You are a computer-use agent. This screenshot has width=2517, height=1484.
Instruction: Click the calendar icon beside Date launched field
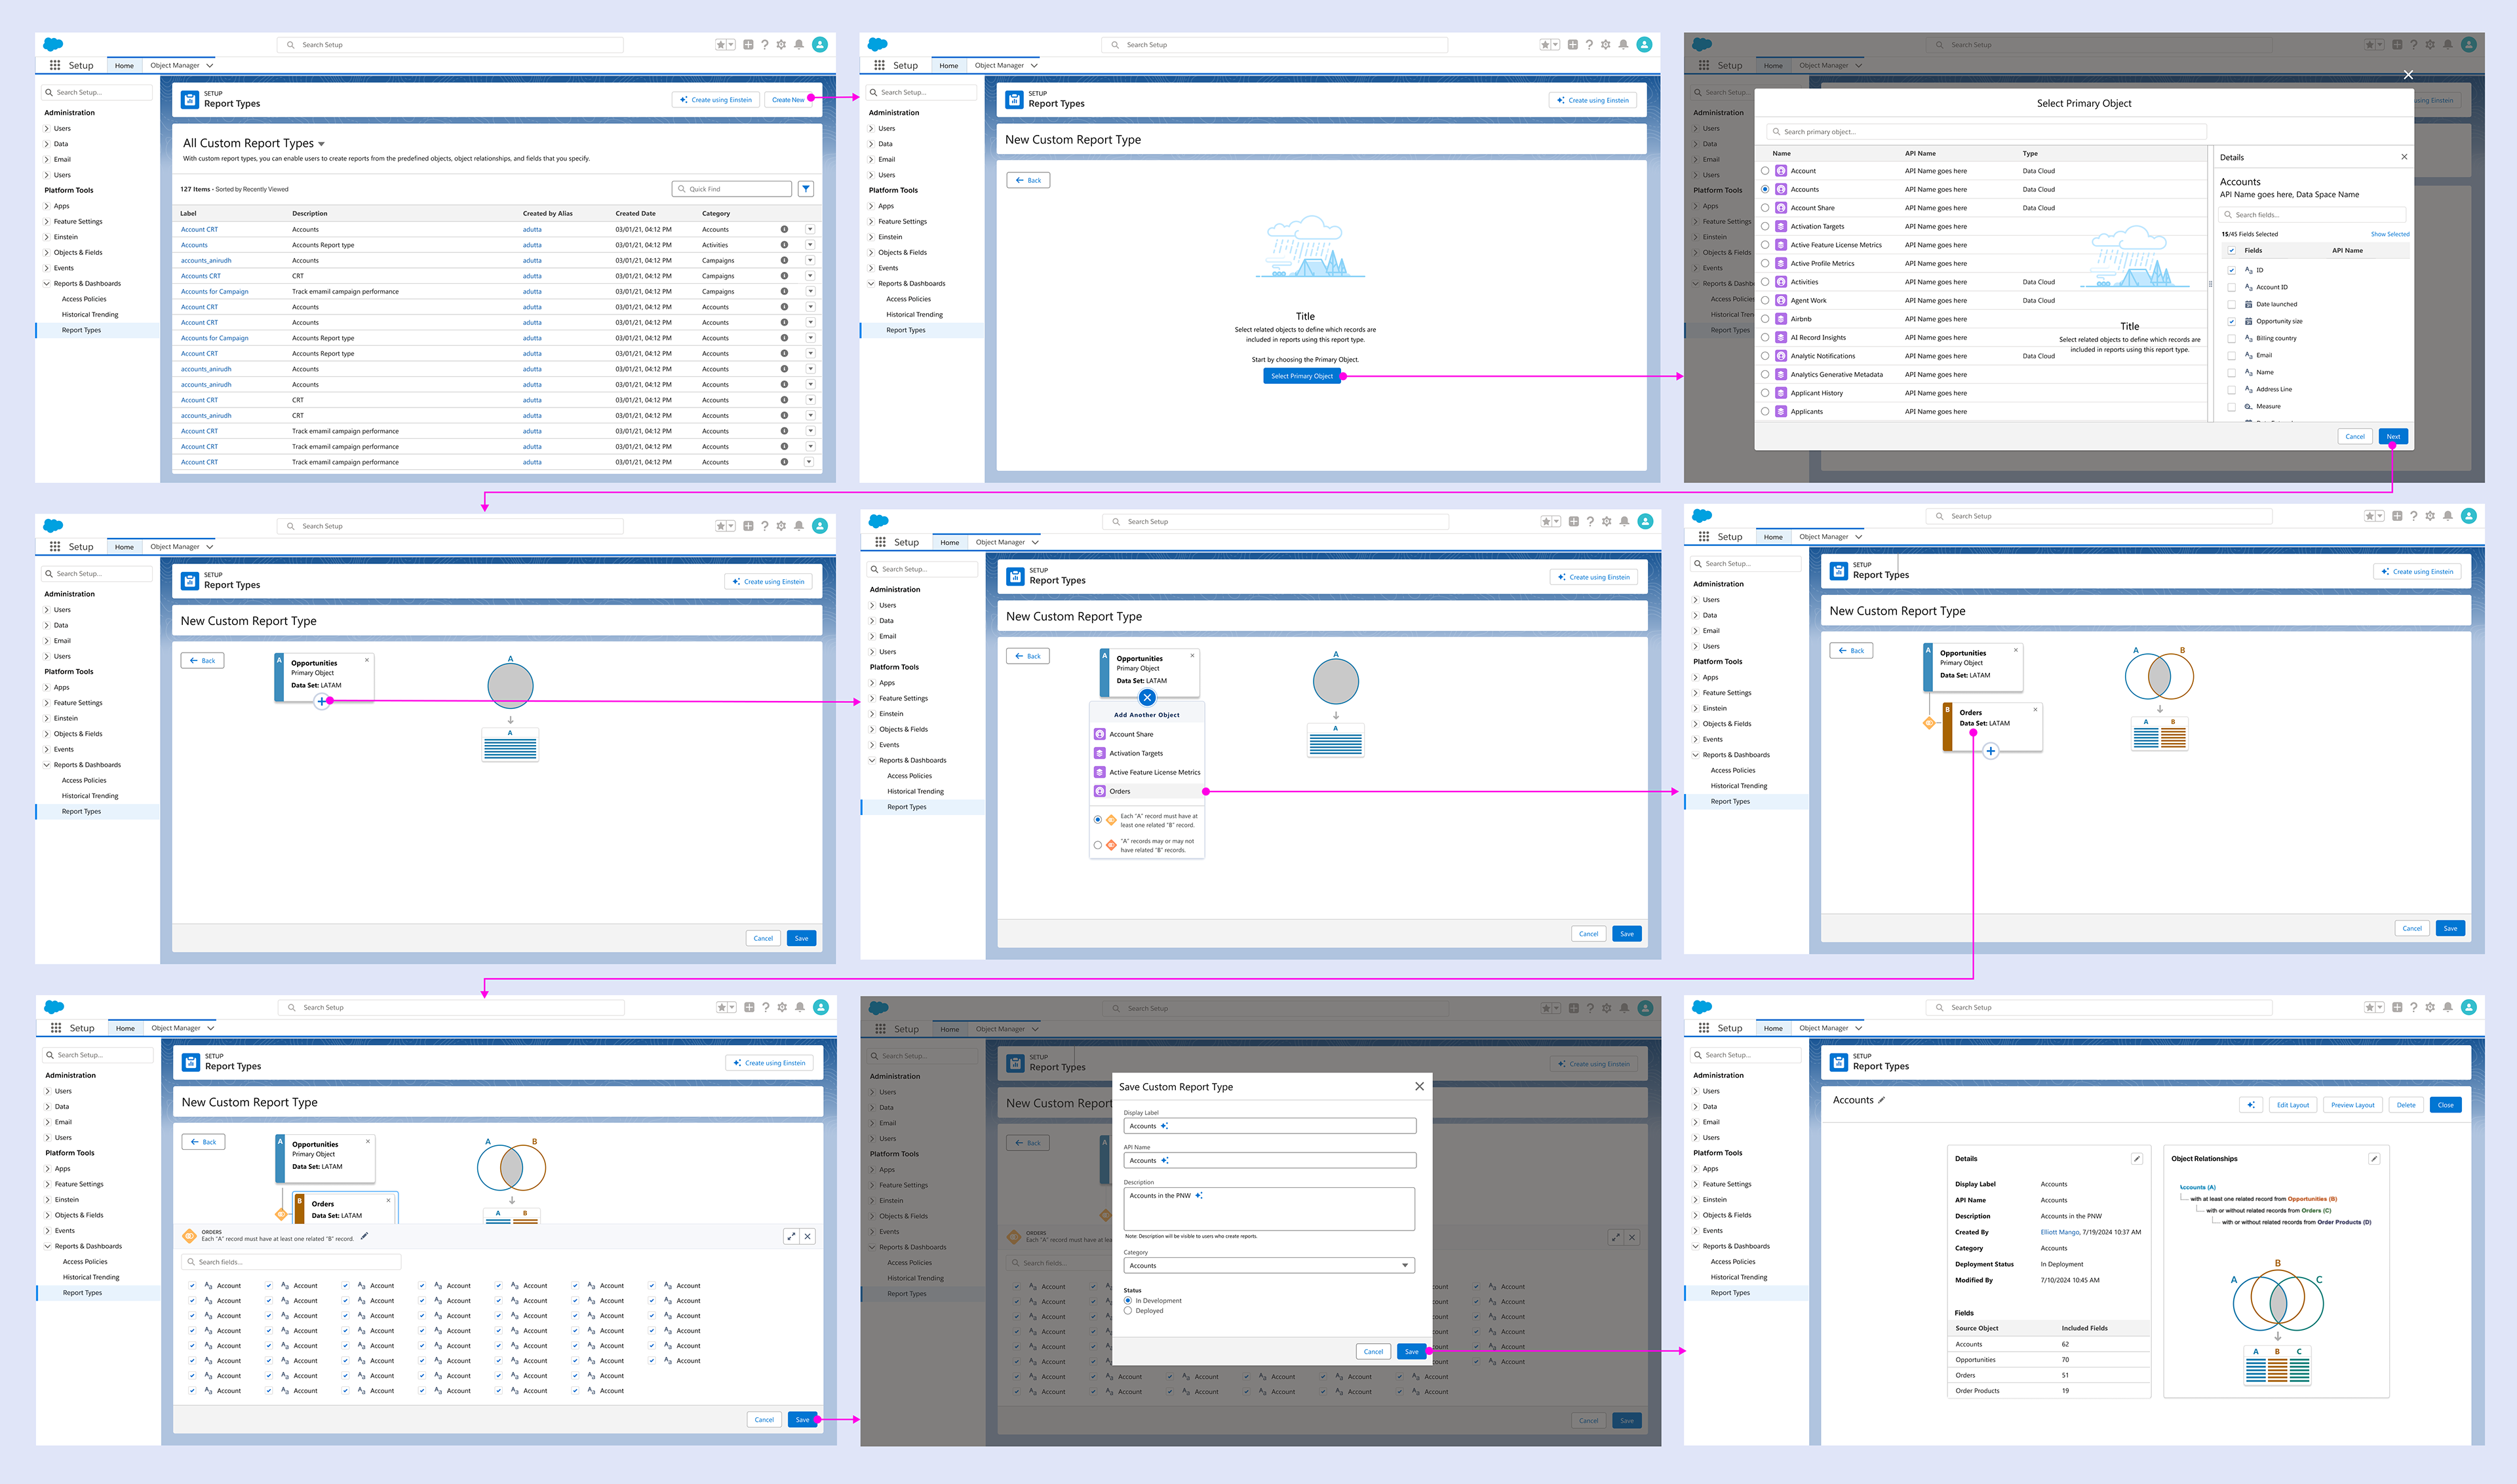(2248, 304)
